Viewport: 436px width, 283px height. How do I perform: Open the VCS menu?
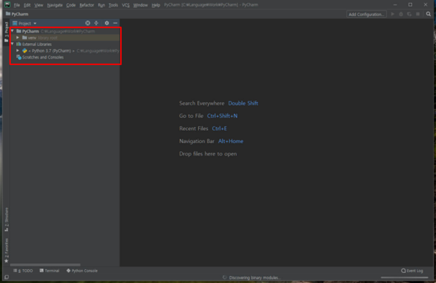tap(126, 5)
